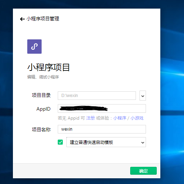The height and width of the screenshot is (184, 184).
Task: Click the 项目名称 label
Action: tap(41, 130)
